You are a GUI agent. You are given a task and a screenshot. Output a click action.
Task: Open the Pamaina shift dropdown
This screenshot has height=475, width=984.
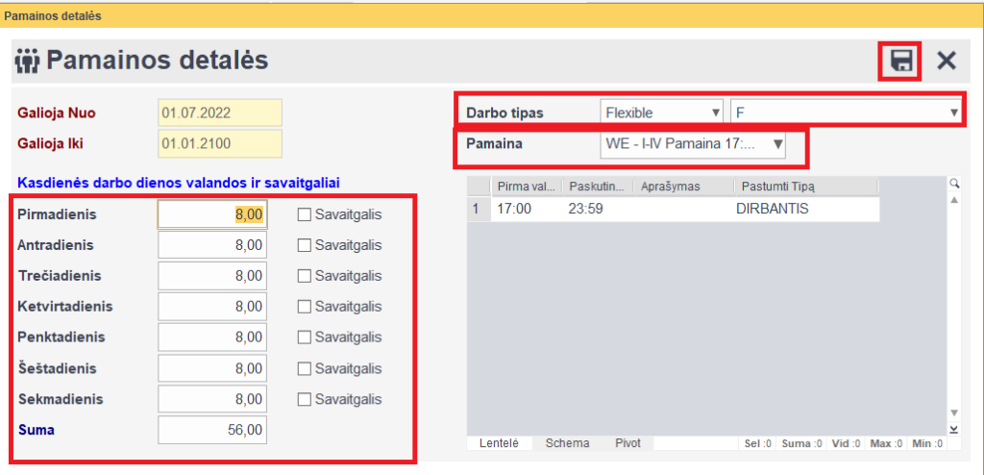click(x=693, y=145)
